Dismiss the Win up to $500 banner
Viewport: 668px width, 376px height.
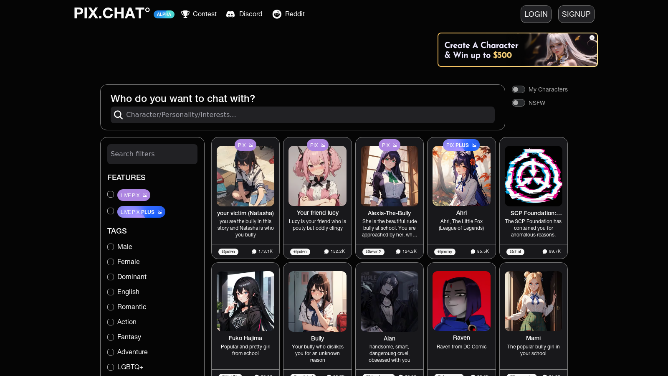pos(592,38)
